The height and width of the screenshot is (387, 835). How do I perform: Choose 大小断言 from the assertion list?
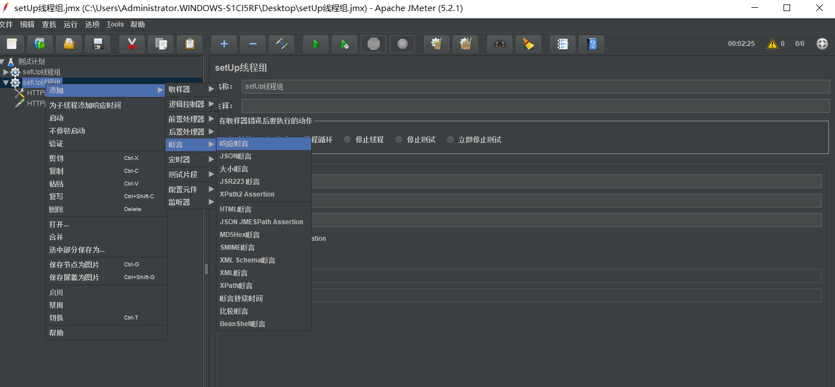pyautogui.click(x=264, y=169)
